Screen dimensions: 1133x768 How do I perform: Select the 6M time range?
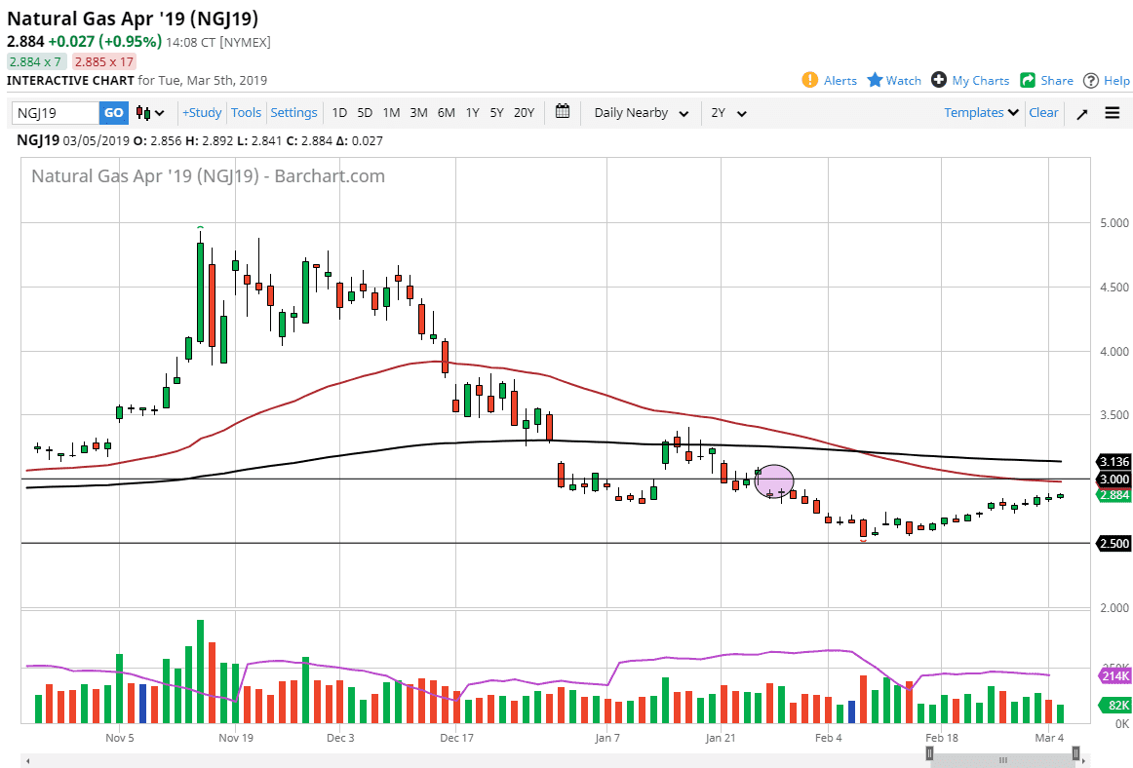point(446,113)
